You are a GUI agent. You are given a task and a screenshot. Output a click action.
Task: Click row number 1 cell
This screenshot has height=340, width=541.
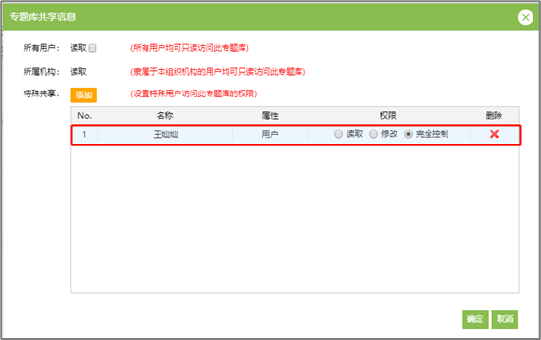coord(84,134)
